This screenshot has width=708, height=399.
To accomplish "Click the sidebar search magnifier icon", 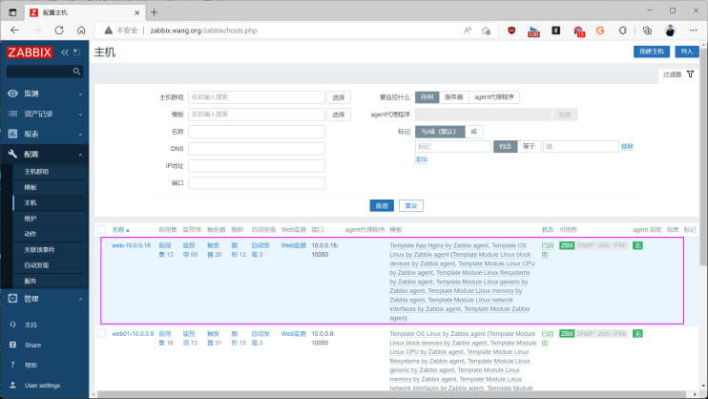I will [x=76, y=72].
